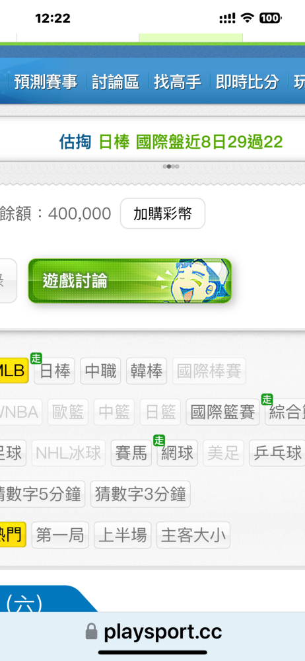
Task: Select the MLB league tab
Action: (x=14, y=371)
